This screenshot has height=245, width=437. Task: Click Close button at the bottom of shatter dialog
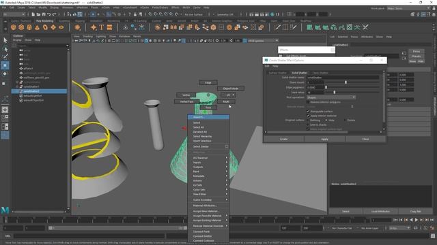click(365, 139)
